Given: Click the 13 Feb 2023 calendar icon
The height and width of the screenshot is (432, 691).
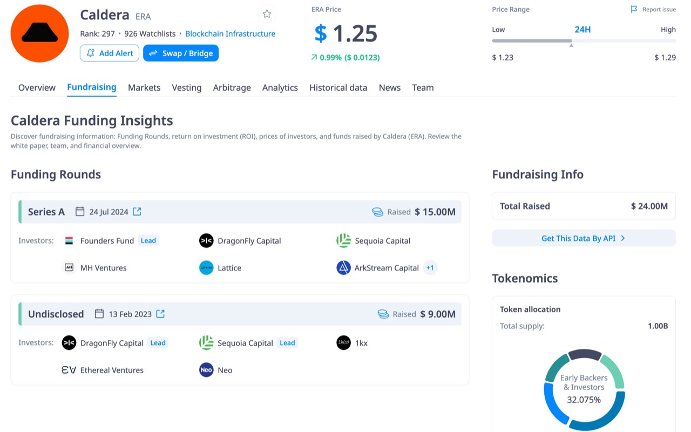Looking at the screenshot, I should pyautogui.click(x=99, y=314).
